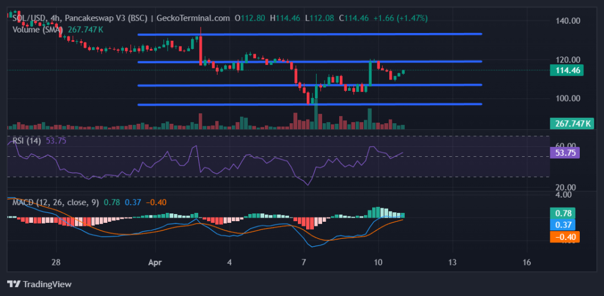Select the lowest blue horizontal support line
Image resolution: width=604 pixels, height=296 pixels.
[310, 104]
